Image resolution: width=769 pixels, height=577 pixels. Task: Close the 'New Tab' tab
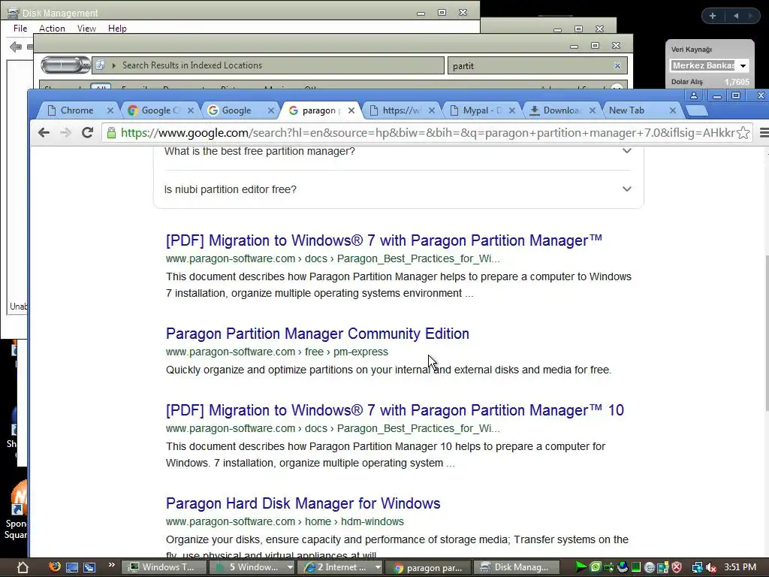[673, 111]
